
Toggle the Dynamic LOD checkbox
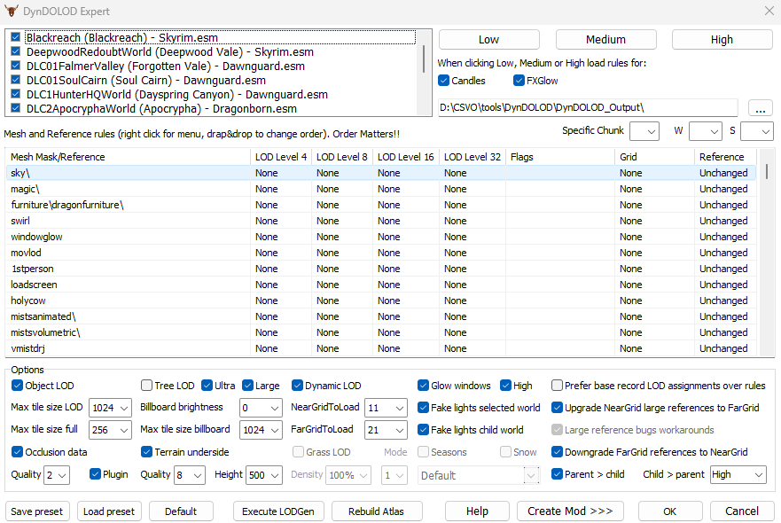(297, 385)
